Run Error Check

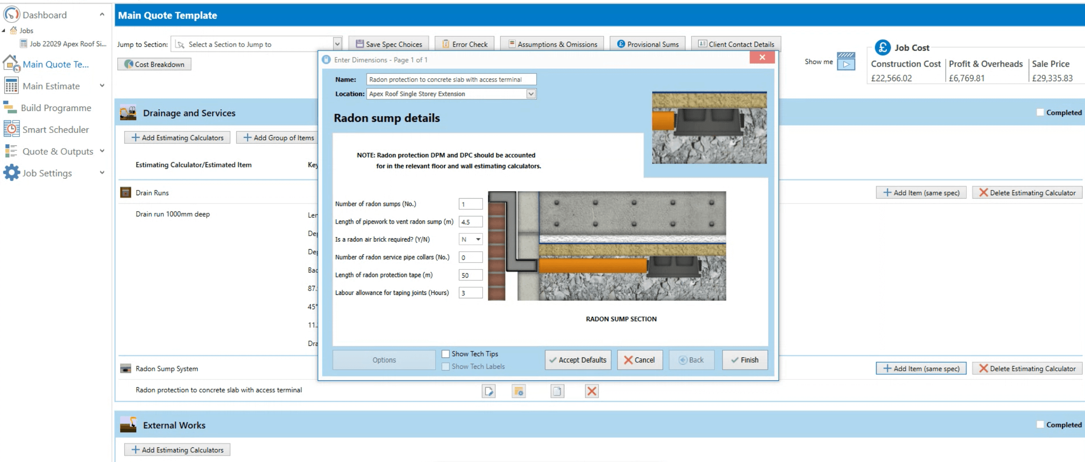coord(464,44)
